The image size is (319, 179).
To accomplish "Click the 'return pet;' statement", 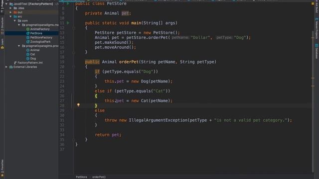I will [108, 135].
